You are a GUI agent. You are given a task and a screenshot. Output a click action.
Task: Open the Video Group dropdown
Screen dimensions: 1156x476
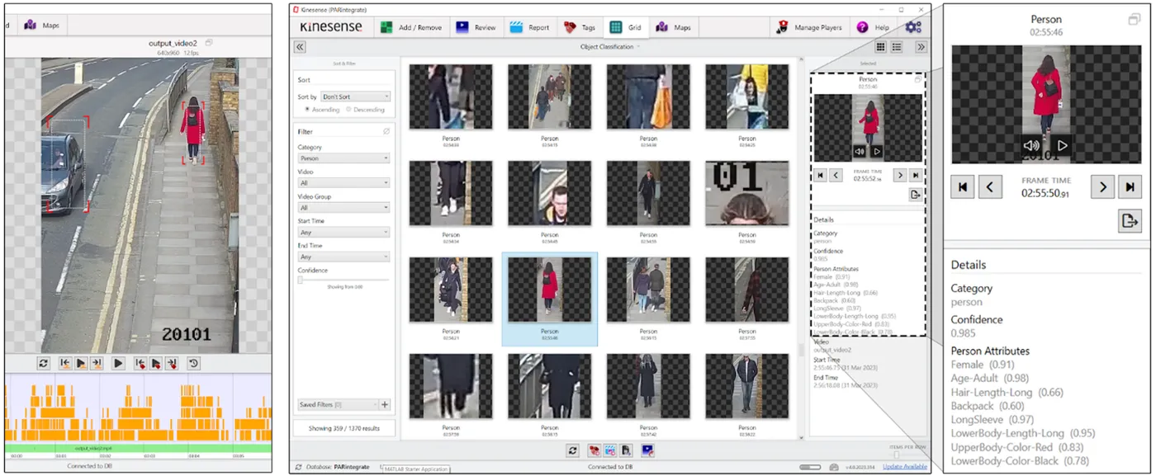coord(343,208)
